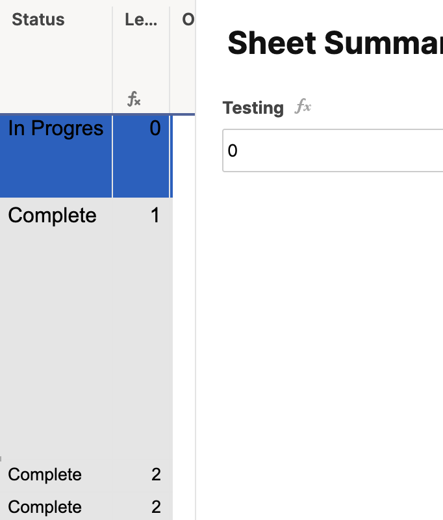Screen dimensions: 443x520
Task: Click blank area beneath the Testing field
Action: pos(333,331)
